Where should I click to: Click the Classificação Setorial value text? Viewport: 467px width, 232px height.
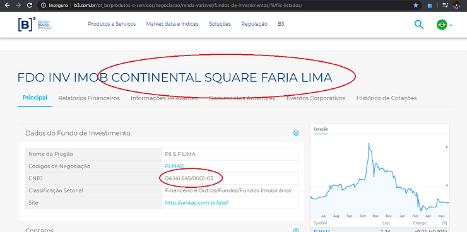228,190
